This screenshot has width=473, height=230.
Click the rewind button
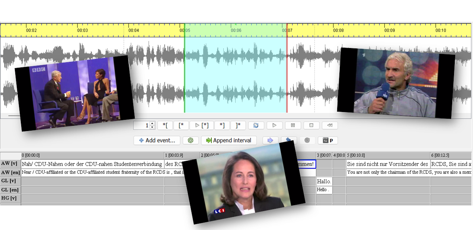330,125
